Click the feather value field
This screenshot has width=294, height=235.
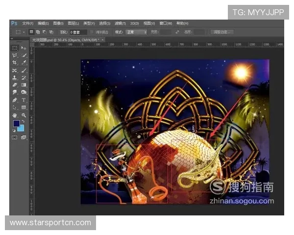tap(78, 32)
